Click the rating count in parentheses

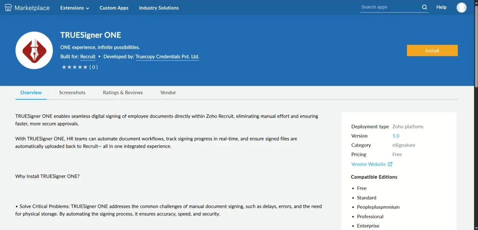[93, 67]
